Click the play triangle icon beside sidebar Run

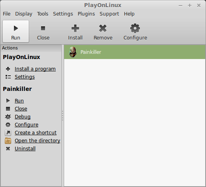point(8,100)
